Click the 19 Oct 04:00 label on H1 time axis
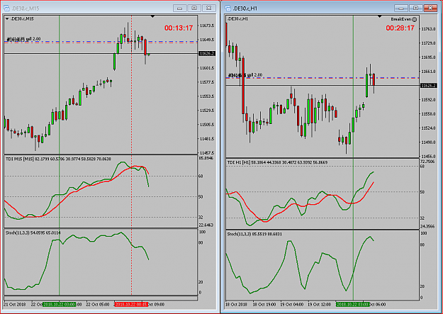 (291, 305)
